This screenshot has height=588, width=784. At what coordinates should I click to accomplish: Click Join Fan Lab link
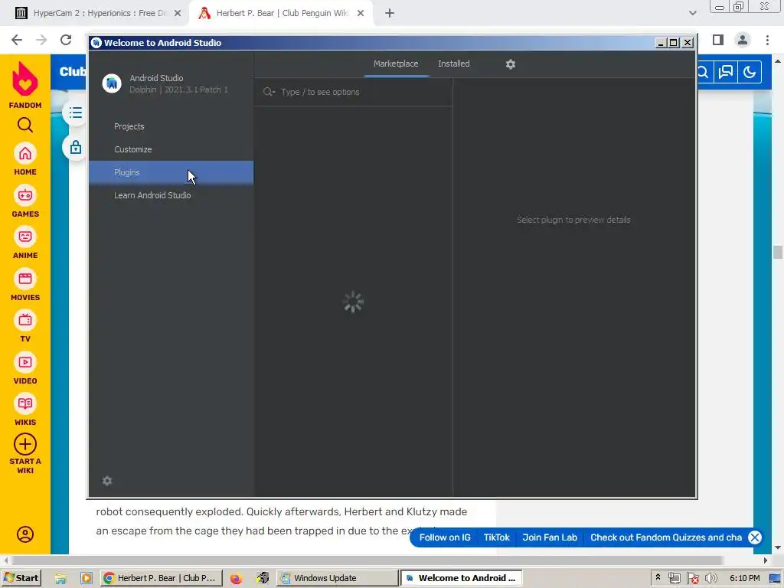[550, 537]
